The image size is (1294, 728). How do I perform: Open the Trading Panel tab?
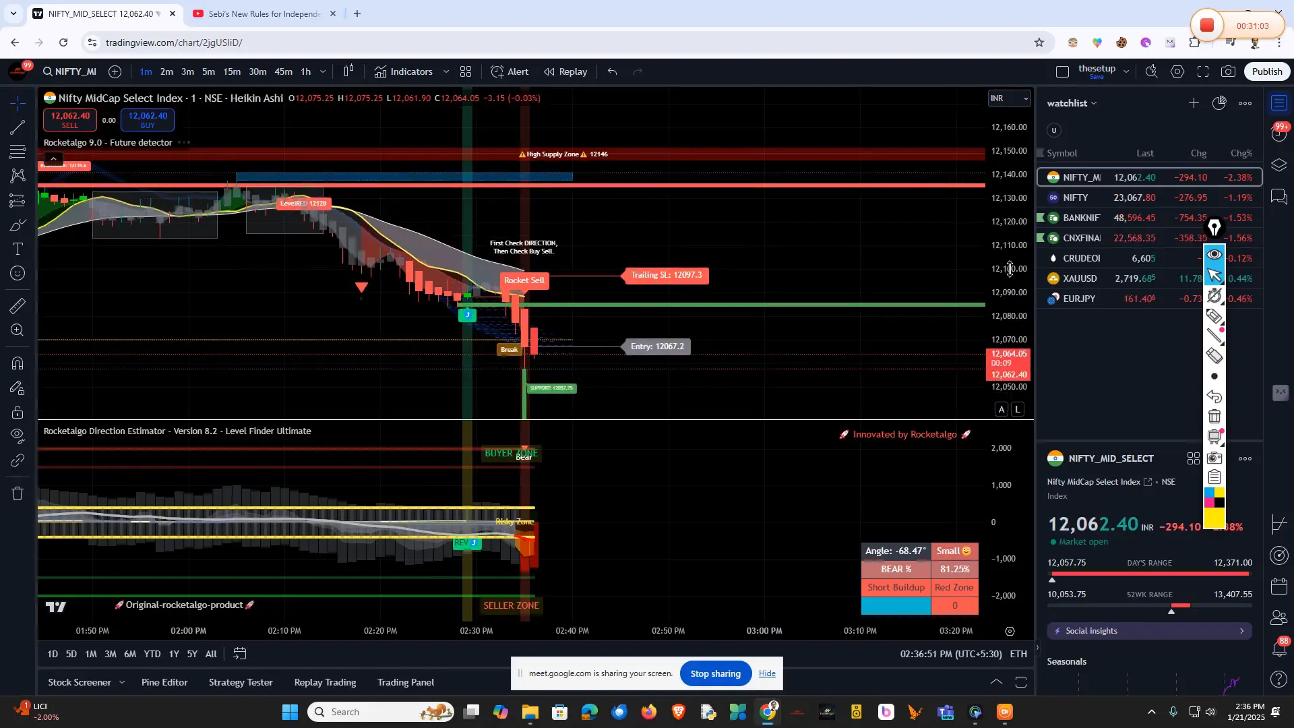click(x=406, y=682)
